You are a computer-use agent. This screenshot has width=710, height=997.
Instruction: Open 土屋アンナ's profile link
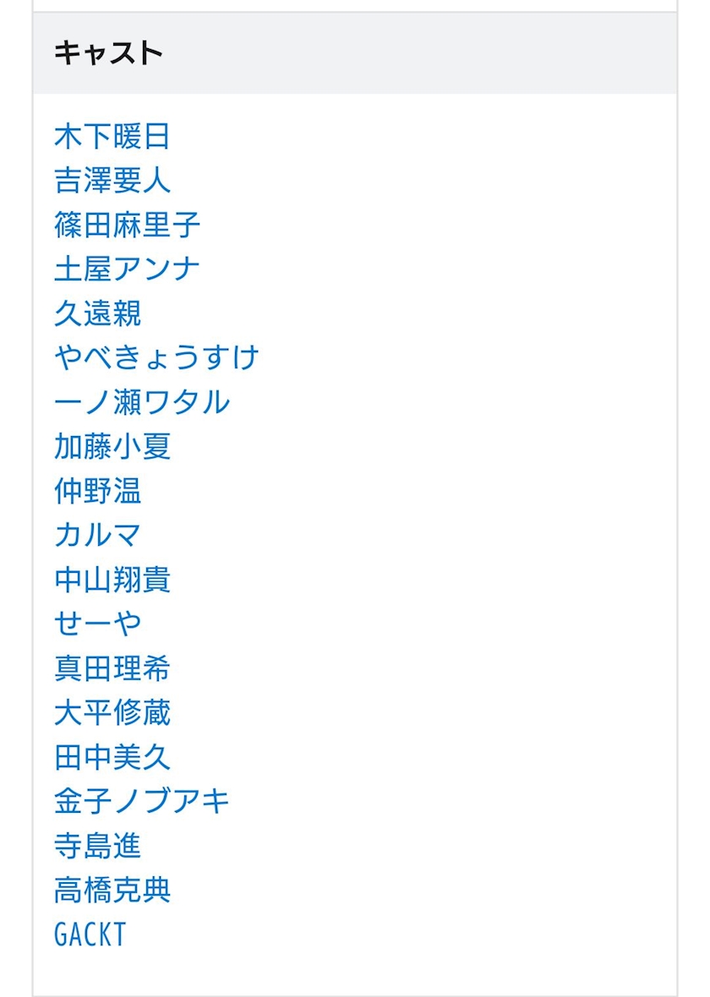(127, 269)
